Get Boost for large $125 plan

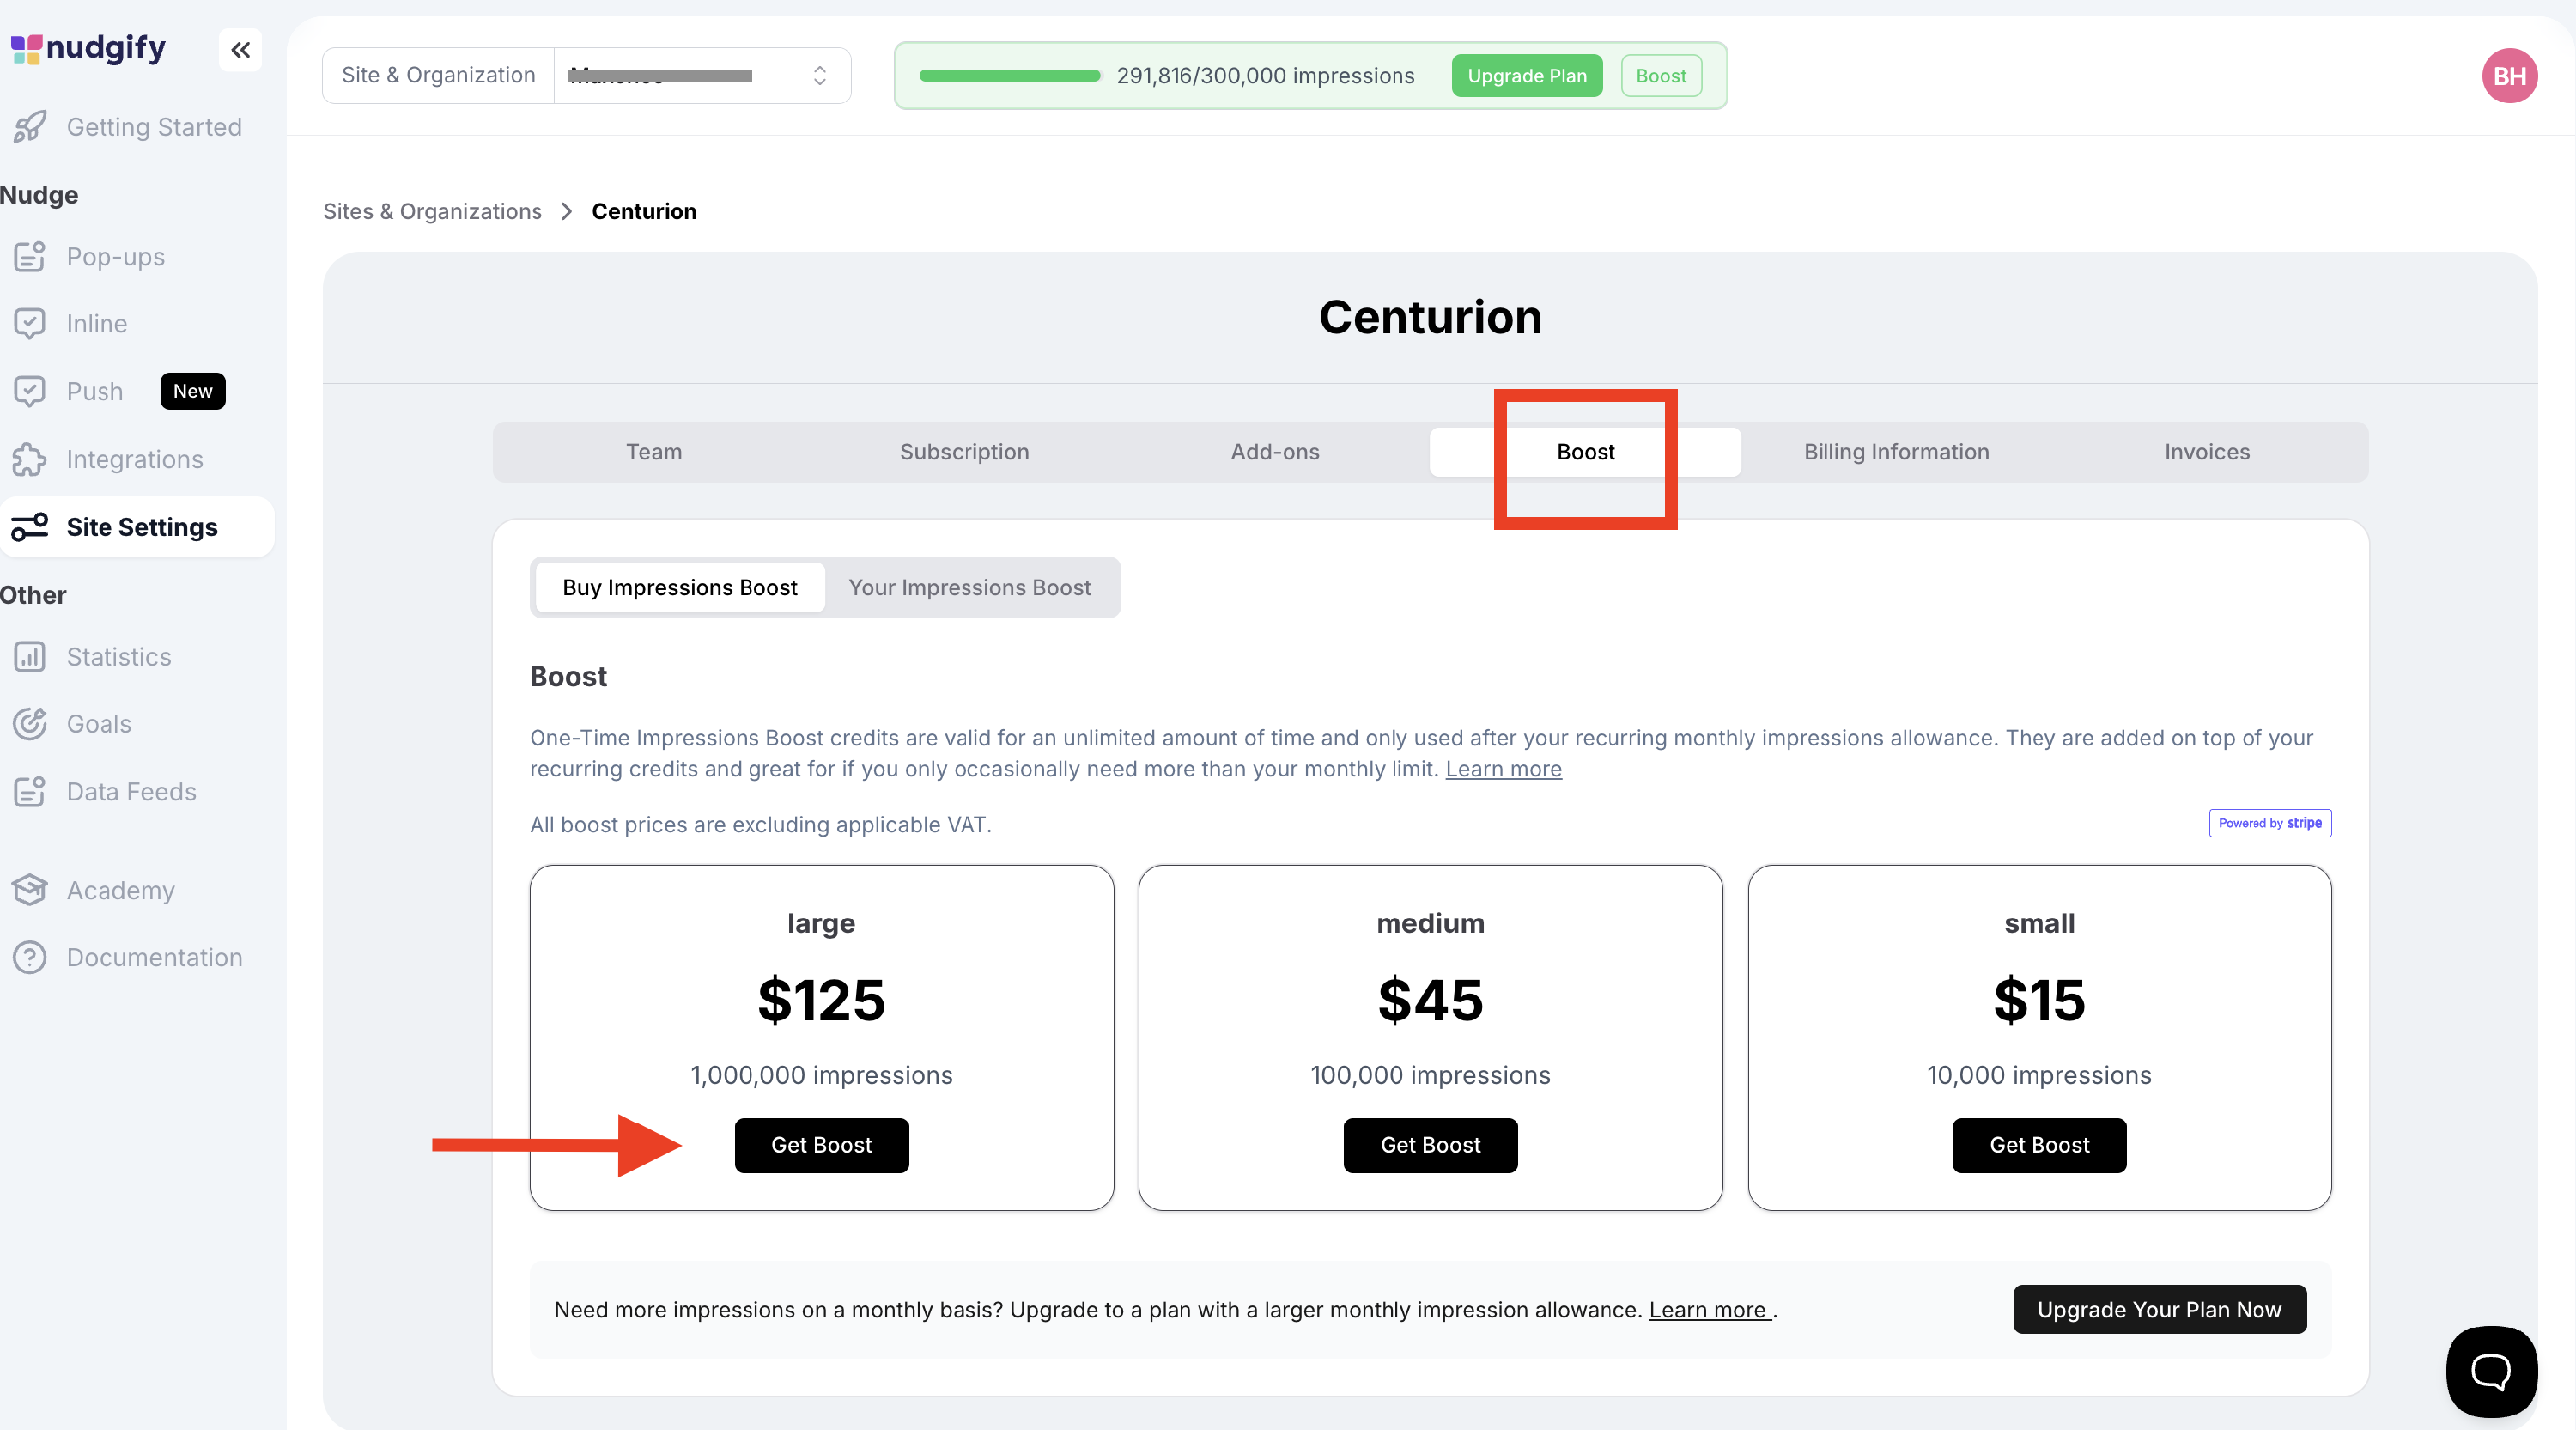pos(821,1145)
